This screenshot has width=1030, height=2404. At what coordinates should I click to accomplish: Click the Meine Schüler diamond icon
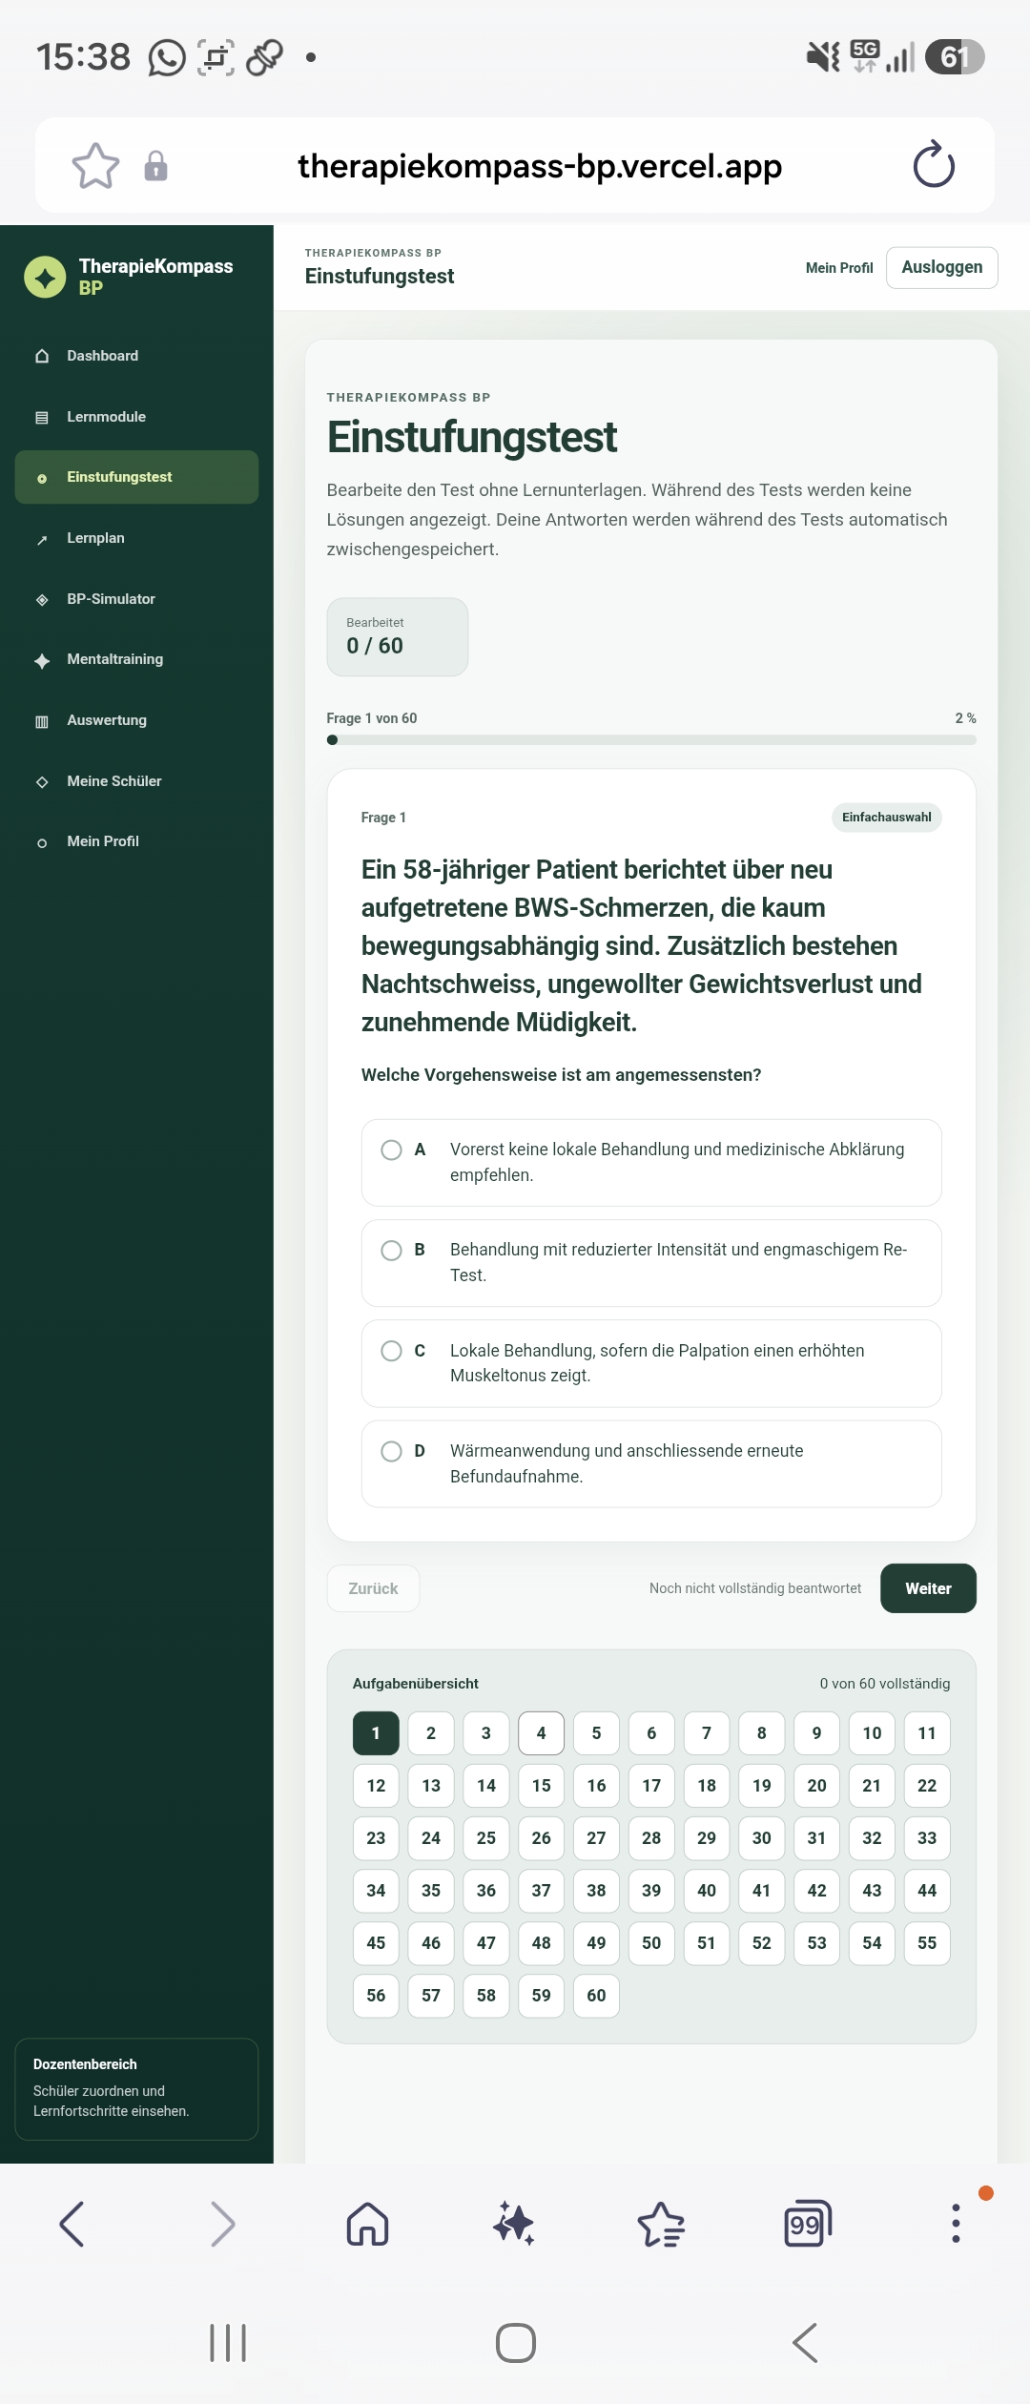point(42,781)
